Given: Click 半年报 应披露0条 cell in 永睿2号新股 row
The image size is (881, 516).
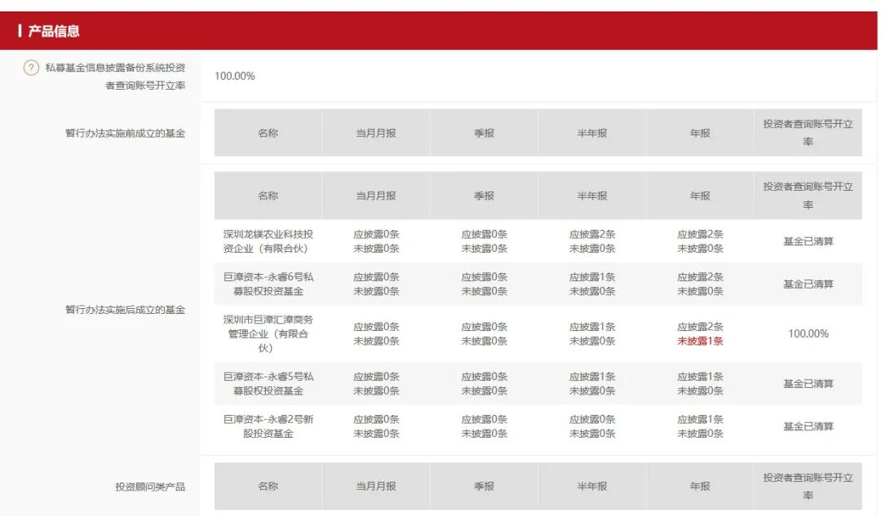Looking at the screenshot, I should (592, 426).
